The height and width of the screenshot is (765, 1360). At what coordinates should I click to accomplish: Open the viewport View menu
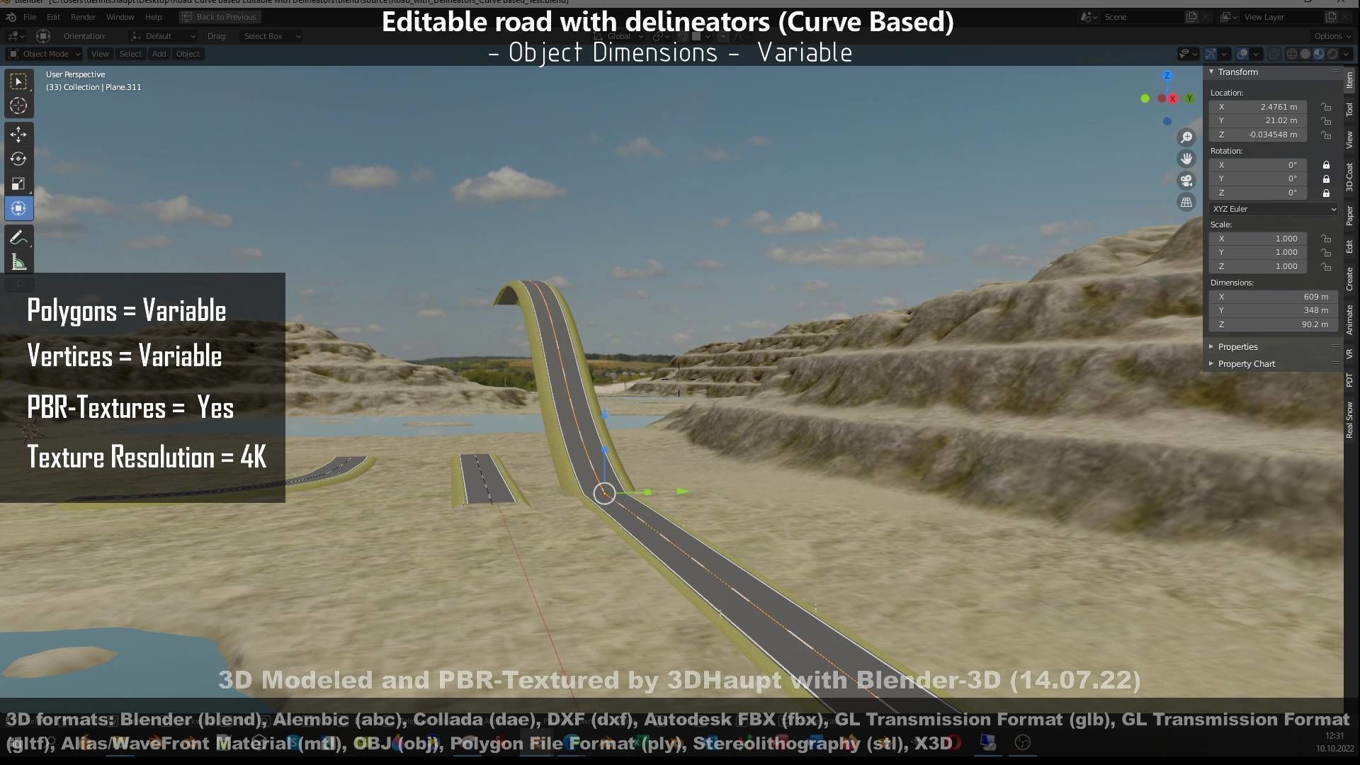(100, 54)
